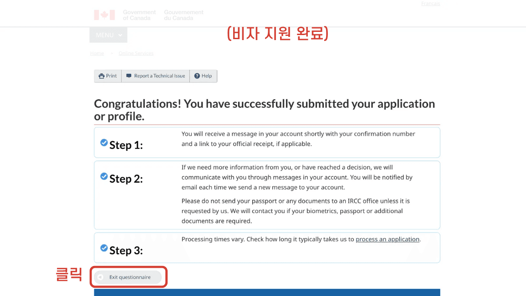Click the Step 1 heading label
The width and height of the screenshot is (526, 296).
(x=126, y=145)
